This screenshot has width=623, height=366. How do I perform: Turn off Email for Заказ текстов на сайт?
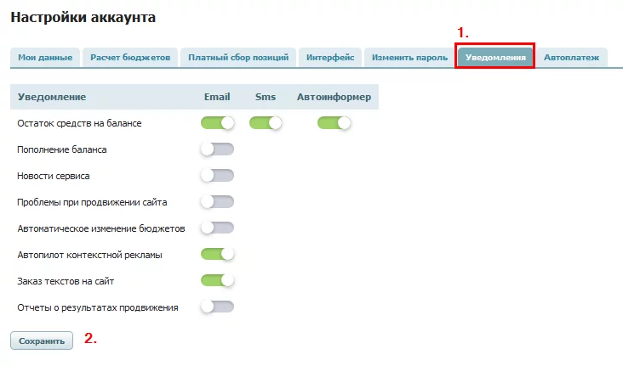click(x=217, y=281)
